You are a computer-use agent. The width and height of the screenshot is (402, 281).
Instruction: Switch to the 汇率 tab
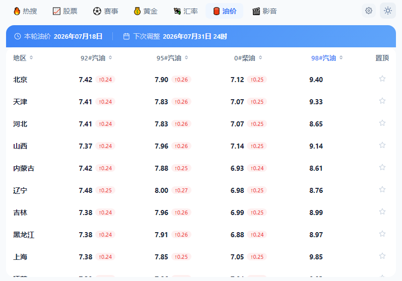(x=186, y=11)
